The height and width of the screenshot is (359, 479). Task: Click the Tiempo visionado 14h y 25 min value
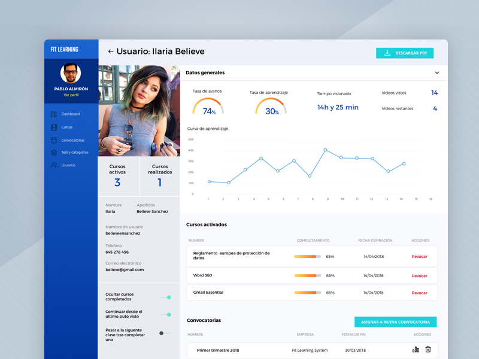(338, 108)
